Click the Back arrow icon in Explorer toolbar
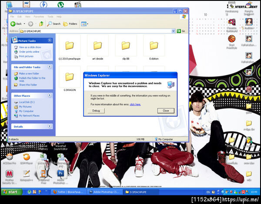 pyautogui.click(x=13, y=24)
